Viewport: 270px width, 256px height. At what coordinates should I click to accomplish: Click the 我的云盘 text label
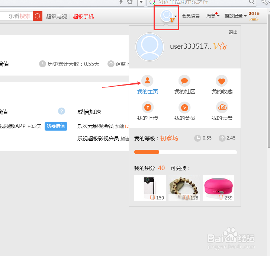pyautogui.click(x=222, y=118)
